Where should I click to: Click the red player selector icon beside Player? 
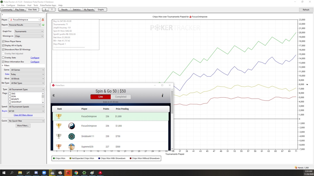(43, 20)
